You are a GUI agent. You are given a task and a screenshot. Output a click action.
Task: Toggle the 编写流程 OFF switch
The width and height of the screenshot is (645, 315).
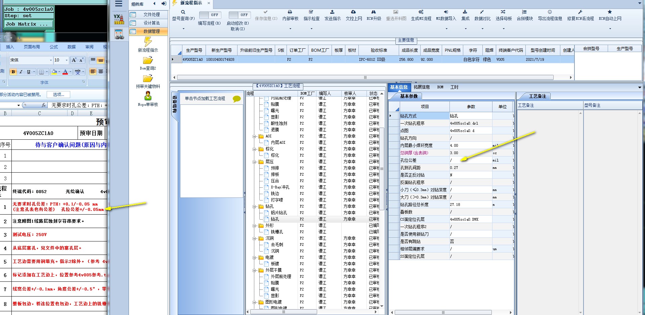pyautogui.click(x=210, y=15)
